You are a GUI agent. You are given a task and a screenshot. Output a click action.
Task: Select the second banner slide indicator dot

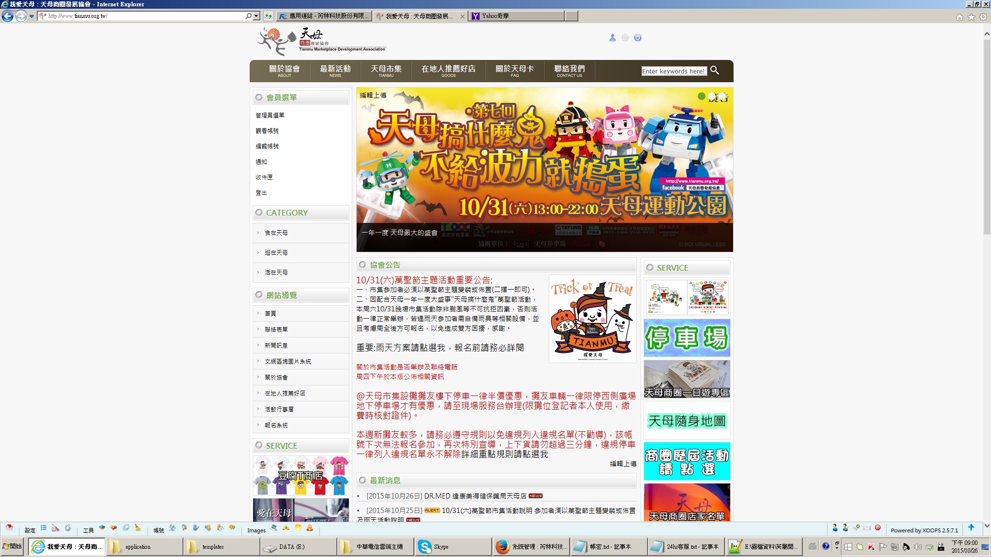[x=712, y=96]
